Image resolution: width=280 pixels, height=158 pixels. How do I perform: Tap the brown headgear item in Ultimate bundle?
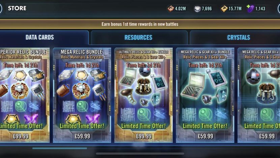143,86
